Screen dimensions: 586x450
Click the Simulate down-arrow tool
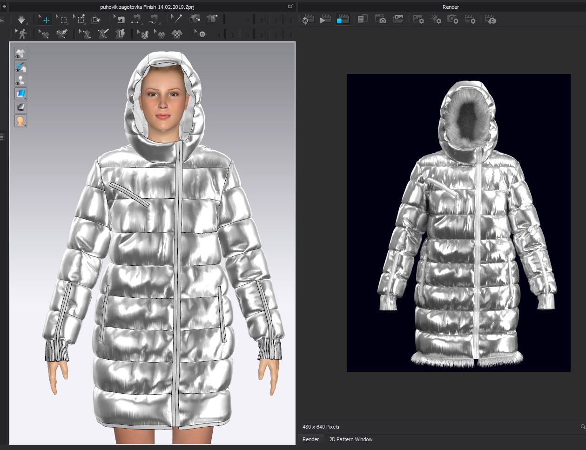click(21, 20)
